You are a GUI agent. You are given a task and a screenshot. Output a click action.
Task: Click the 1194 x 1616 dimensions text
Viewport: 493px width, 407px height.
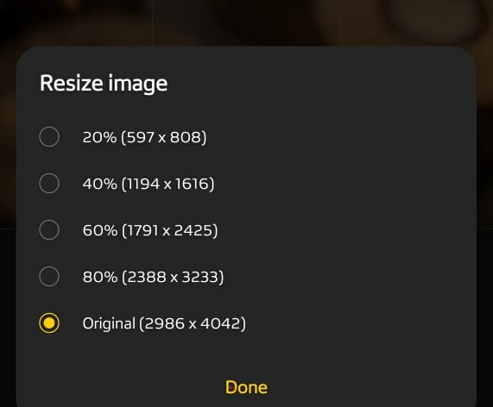(167, 184)
